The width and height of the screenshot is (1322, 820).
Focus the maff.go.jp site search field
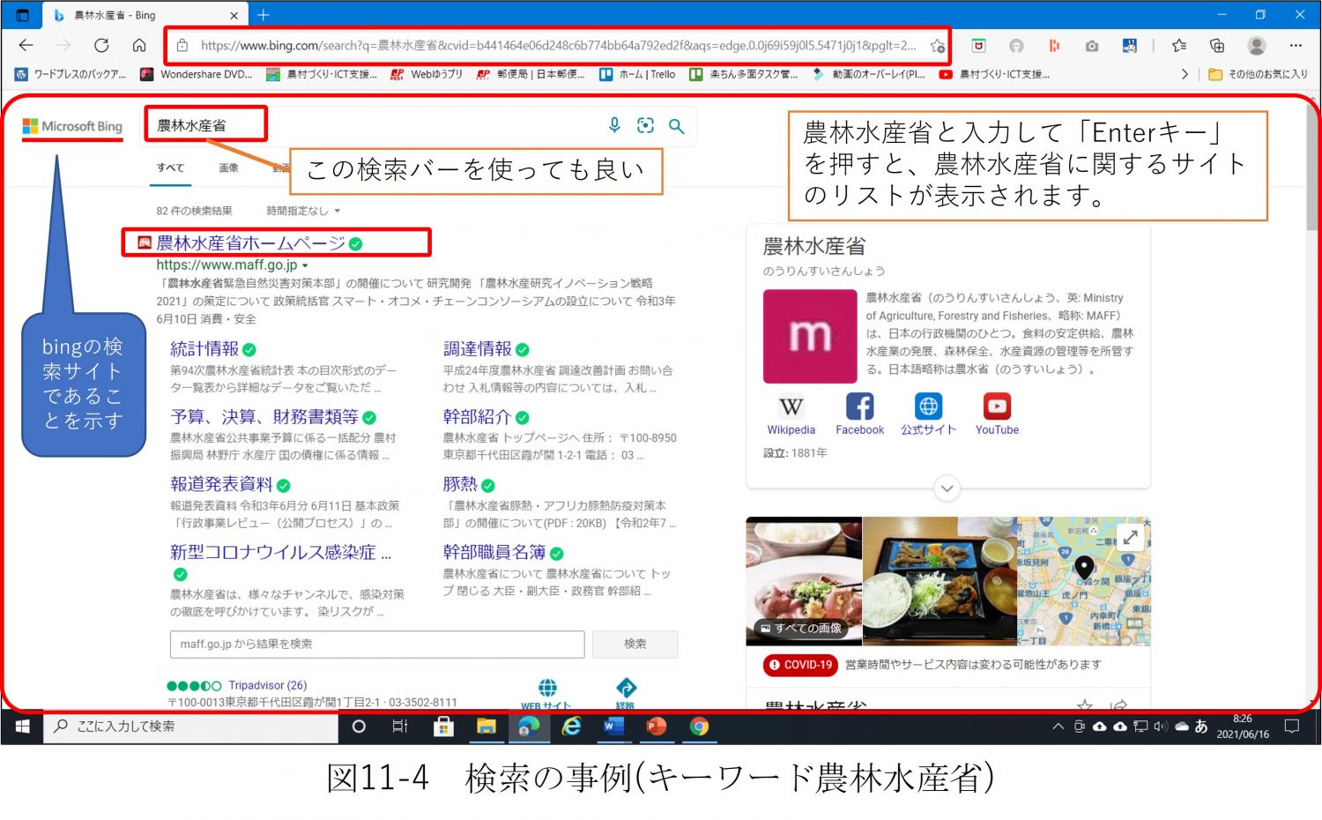(377, 645)
